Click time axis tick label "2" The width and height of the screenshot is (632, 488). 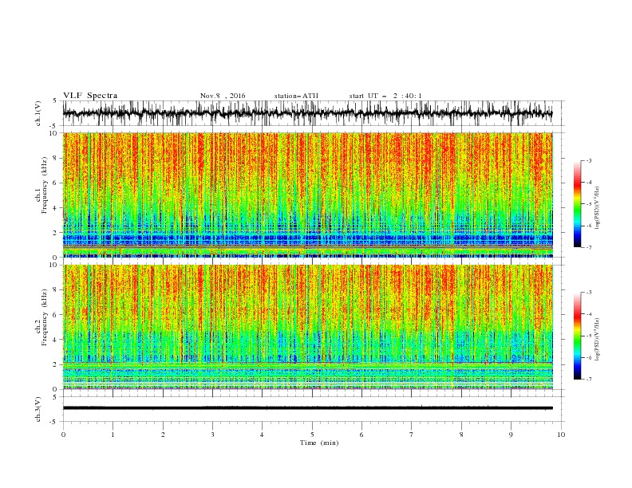tap(163, 435)
